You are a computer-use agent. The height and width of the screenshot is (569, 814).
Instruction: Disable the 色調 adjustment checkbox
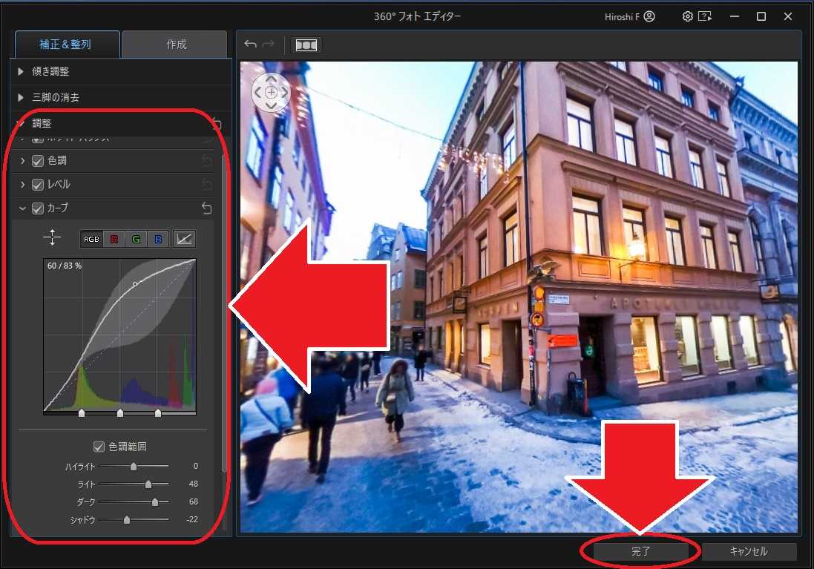pos(37,160)
